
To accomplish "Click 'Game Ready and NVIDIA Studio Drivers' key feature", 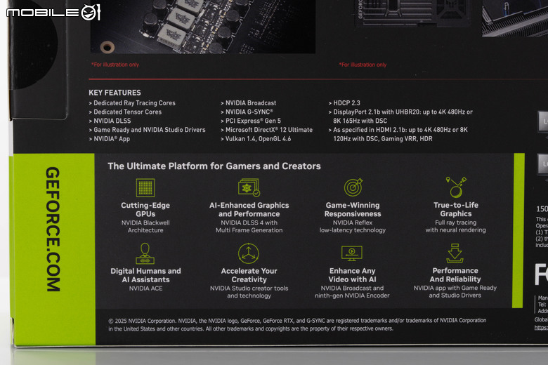I will click(147, 130).
